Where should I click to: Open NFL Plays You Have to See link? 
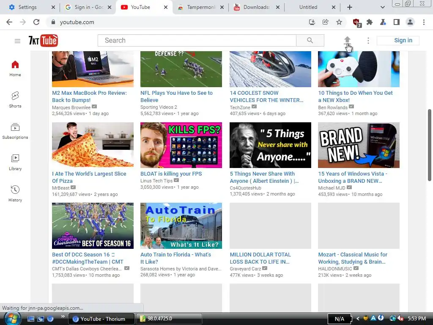point(176,96)
